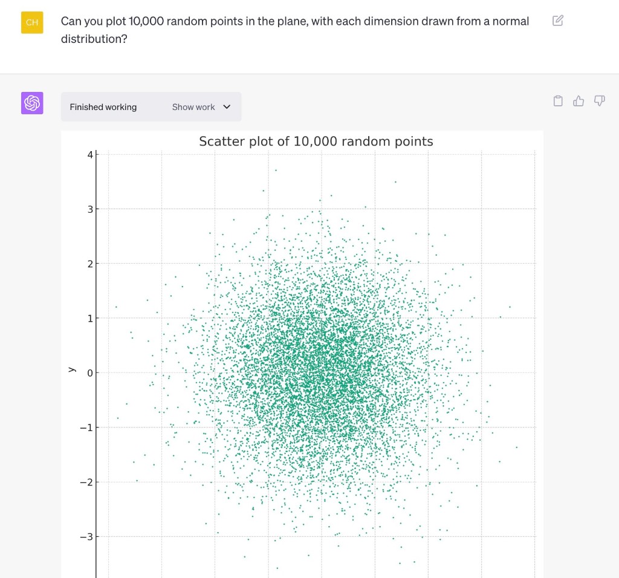The width and height of the screenshot is (619, 578).
Task: Click the yellow CH user avatar
Action: point(32,22)
